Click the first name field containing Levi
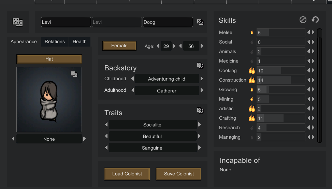Image resolution: width=332 pixels, height=189 pixels. 66,22
